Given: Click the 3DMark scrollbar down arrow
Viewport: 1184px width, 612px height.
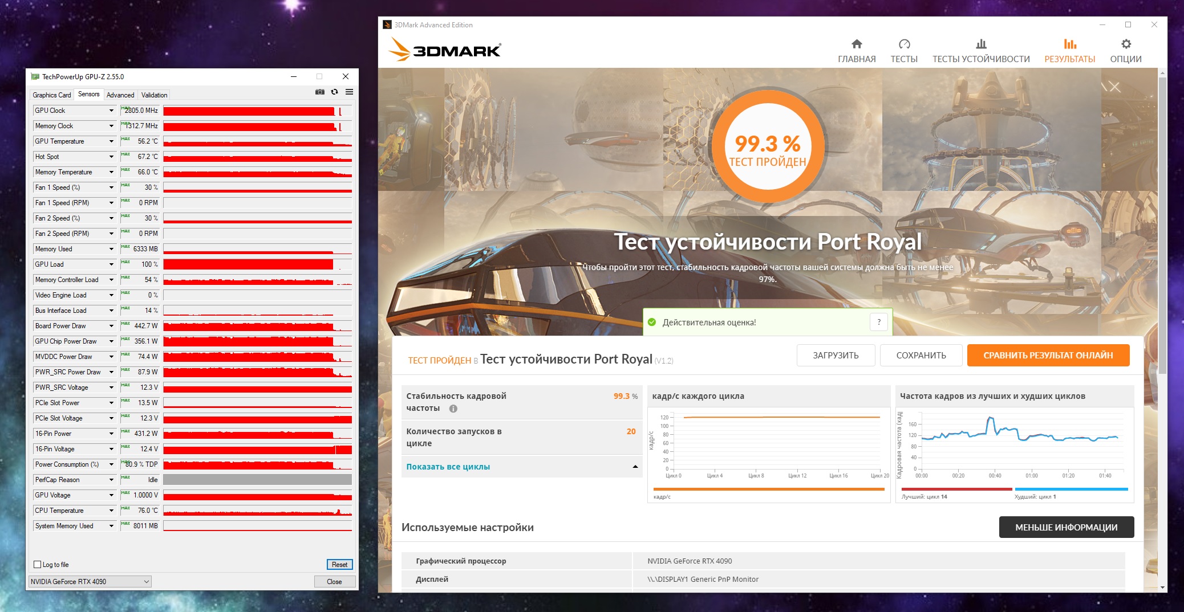Looking at the screenshot, I should click(x=1162, y=587).
